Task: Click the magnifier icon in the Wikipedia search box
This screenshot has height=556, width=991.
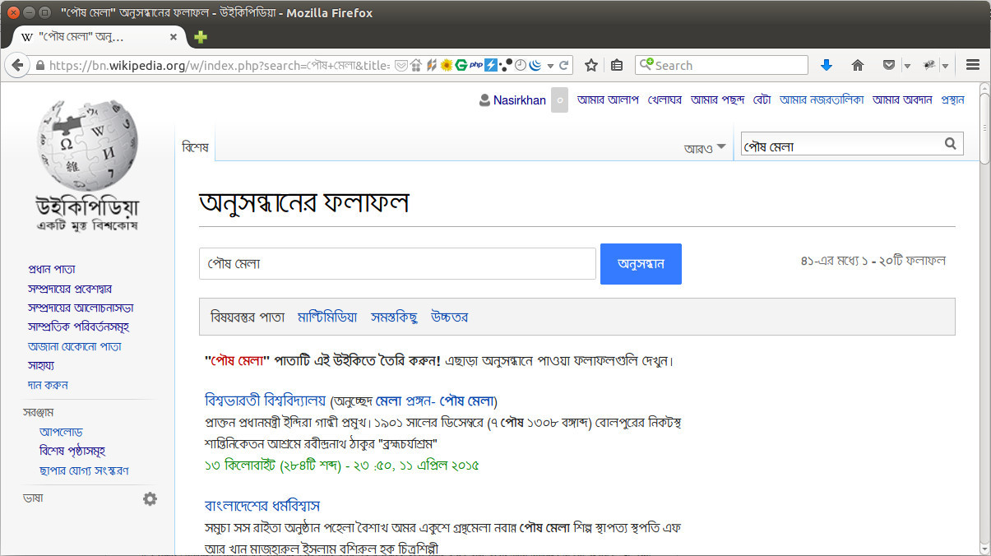Action: coord(950,144)
